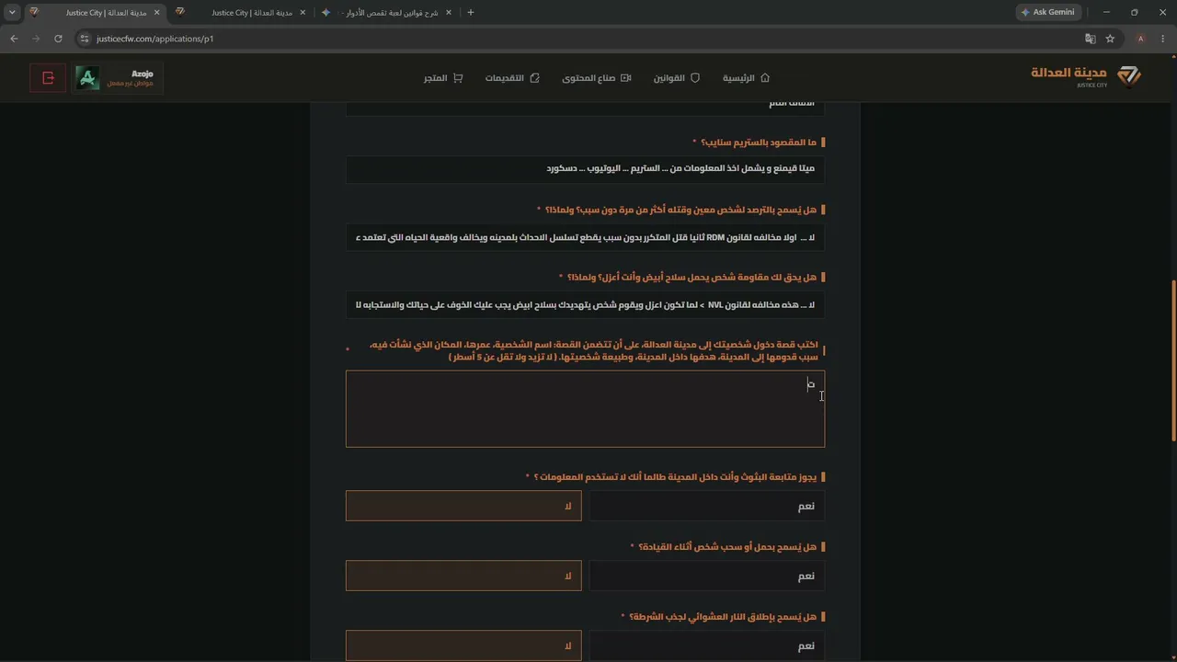Close the second Justice City tab
The height and width of the screenshot is (662, 1177).
pos(303,12)
